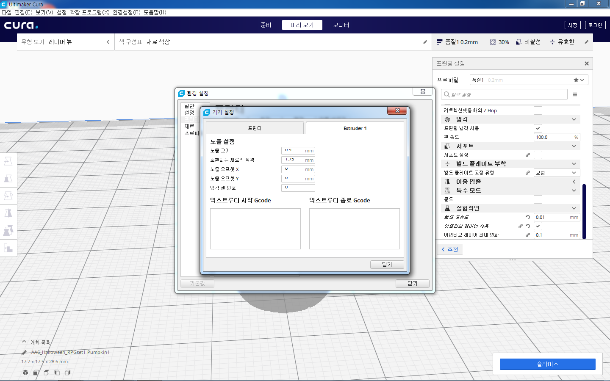Click the 로그인 button

tap(595, 25)
